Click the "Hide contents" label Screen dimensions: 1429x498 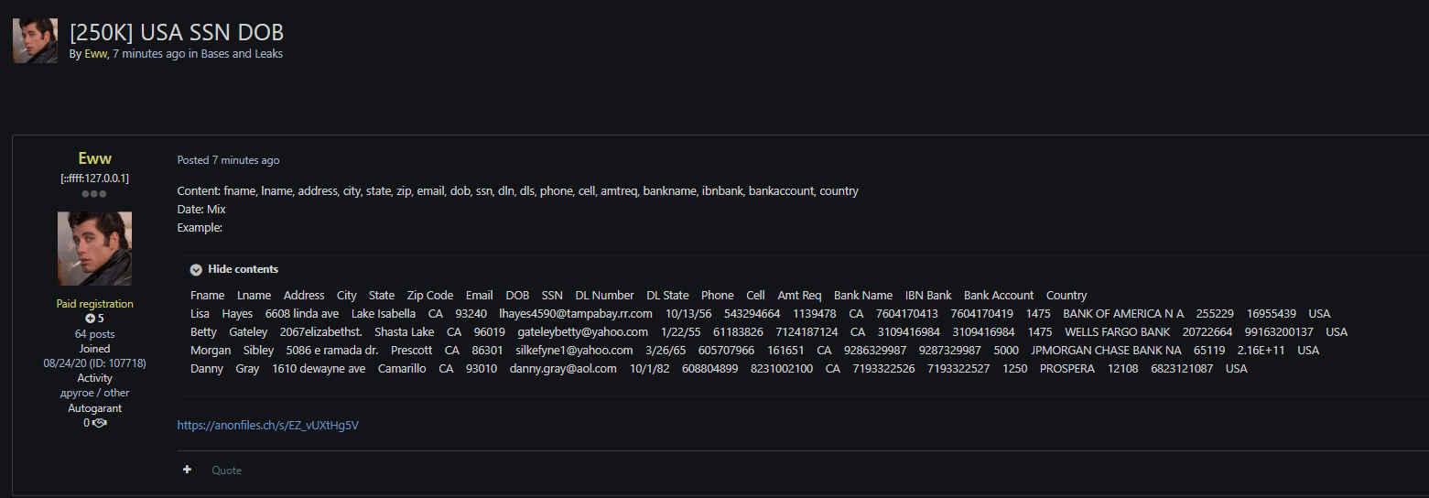(x=243, y=269)
